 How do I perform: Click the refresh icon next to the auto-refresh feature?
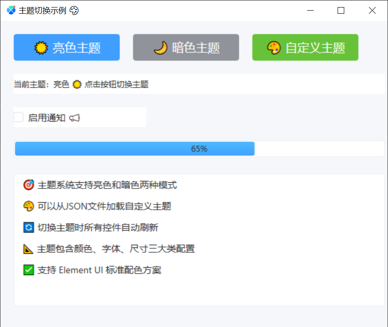(28, 227)
